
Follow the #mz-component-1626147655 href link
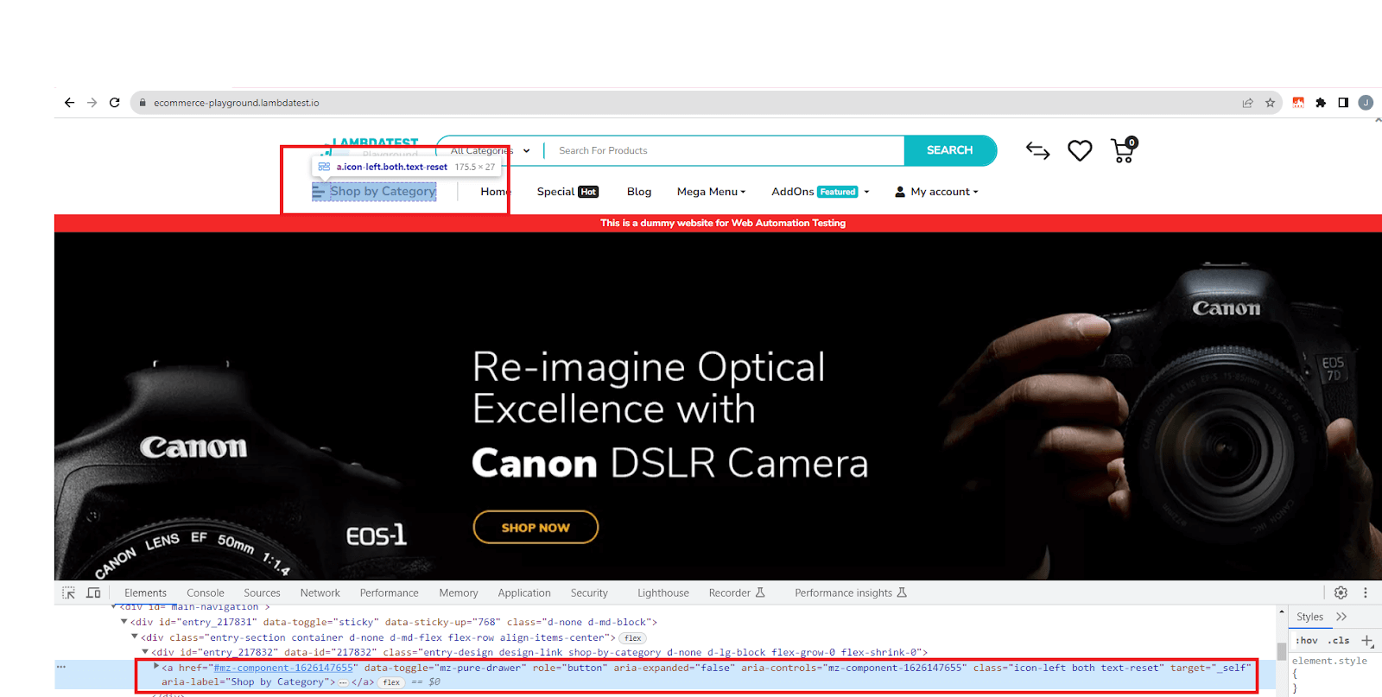(283, 668)
